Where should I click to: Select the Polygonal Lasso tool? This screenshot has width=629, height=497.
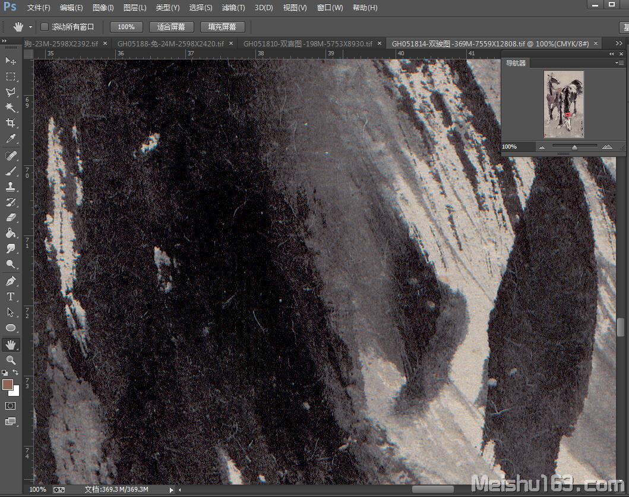click(x=11, y=92)
